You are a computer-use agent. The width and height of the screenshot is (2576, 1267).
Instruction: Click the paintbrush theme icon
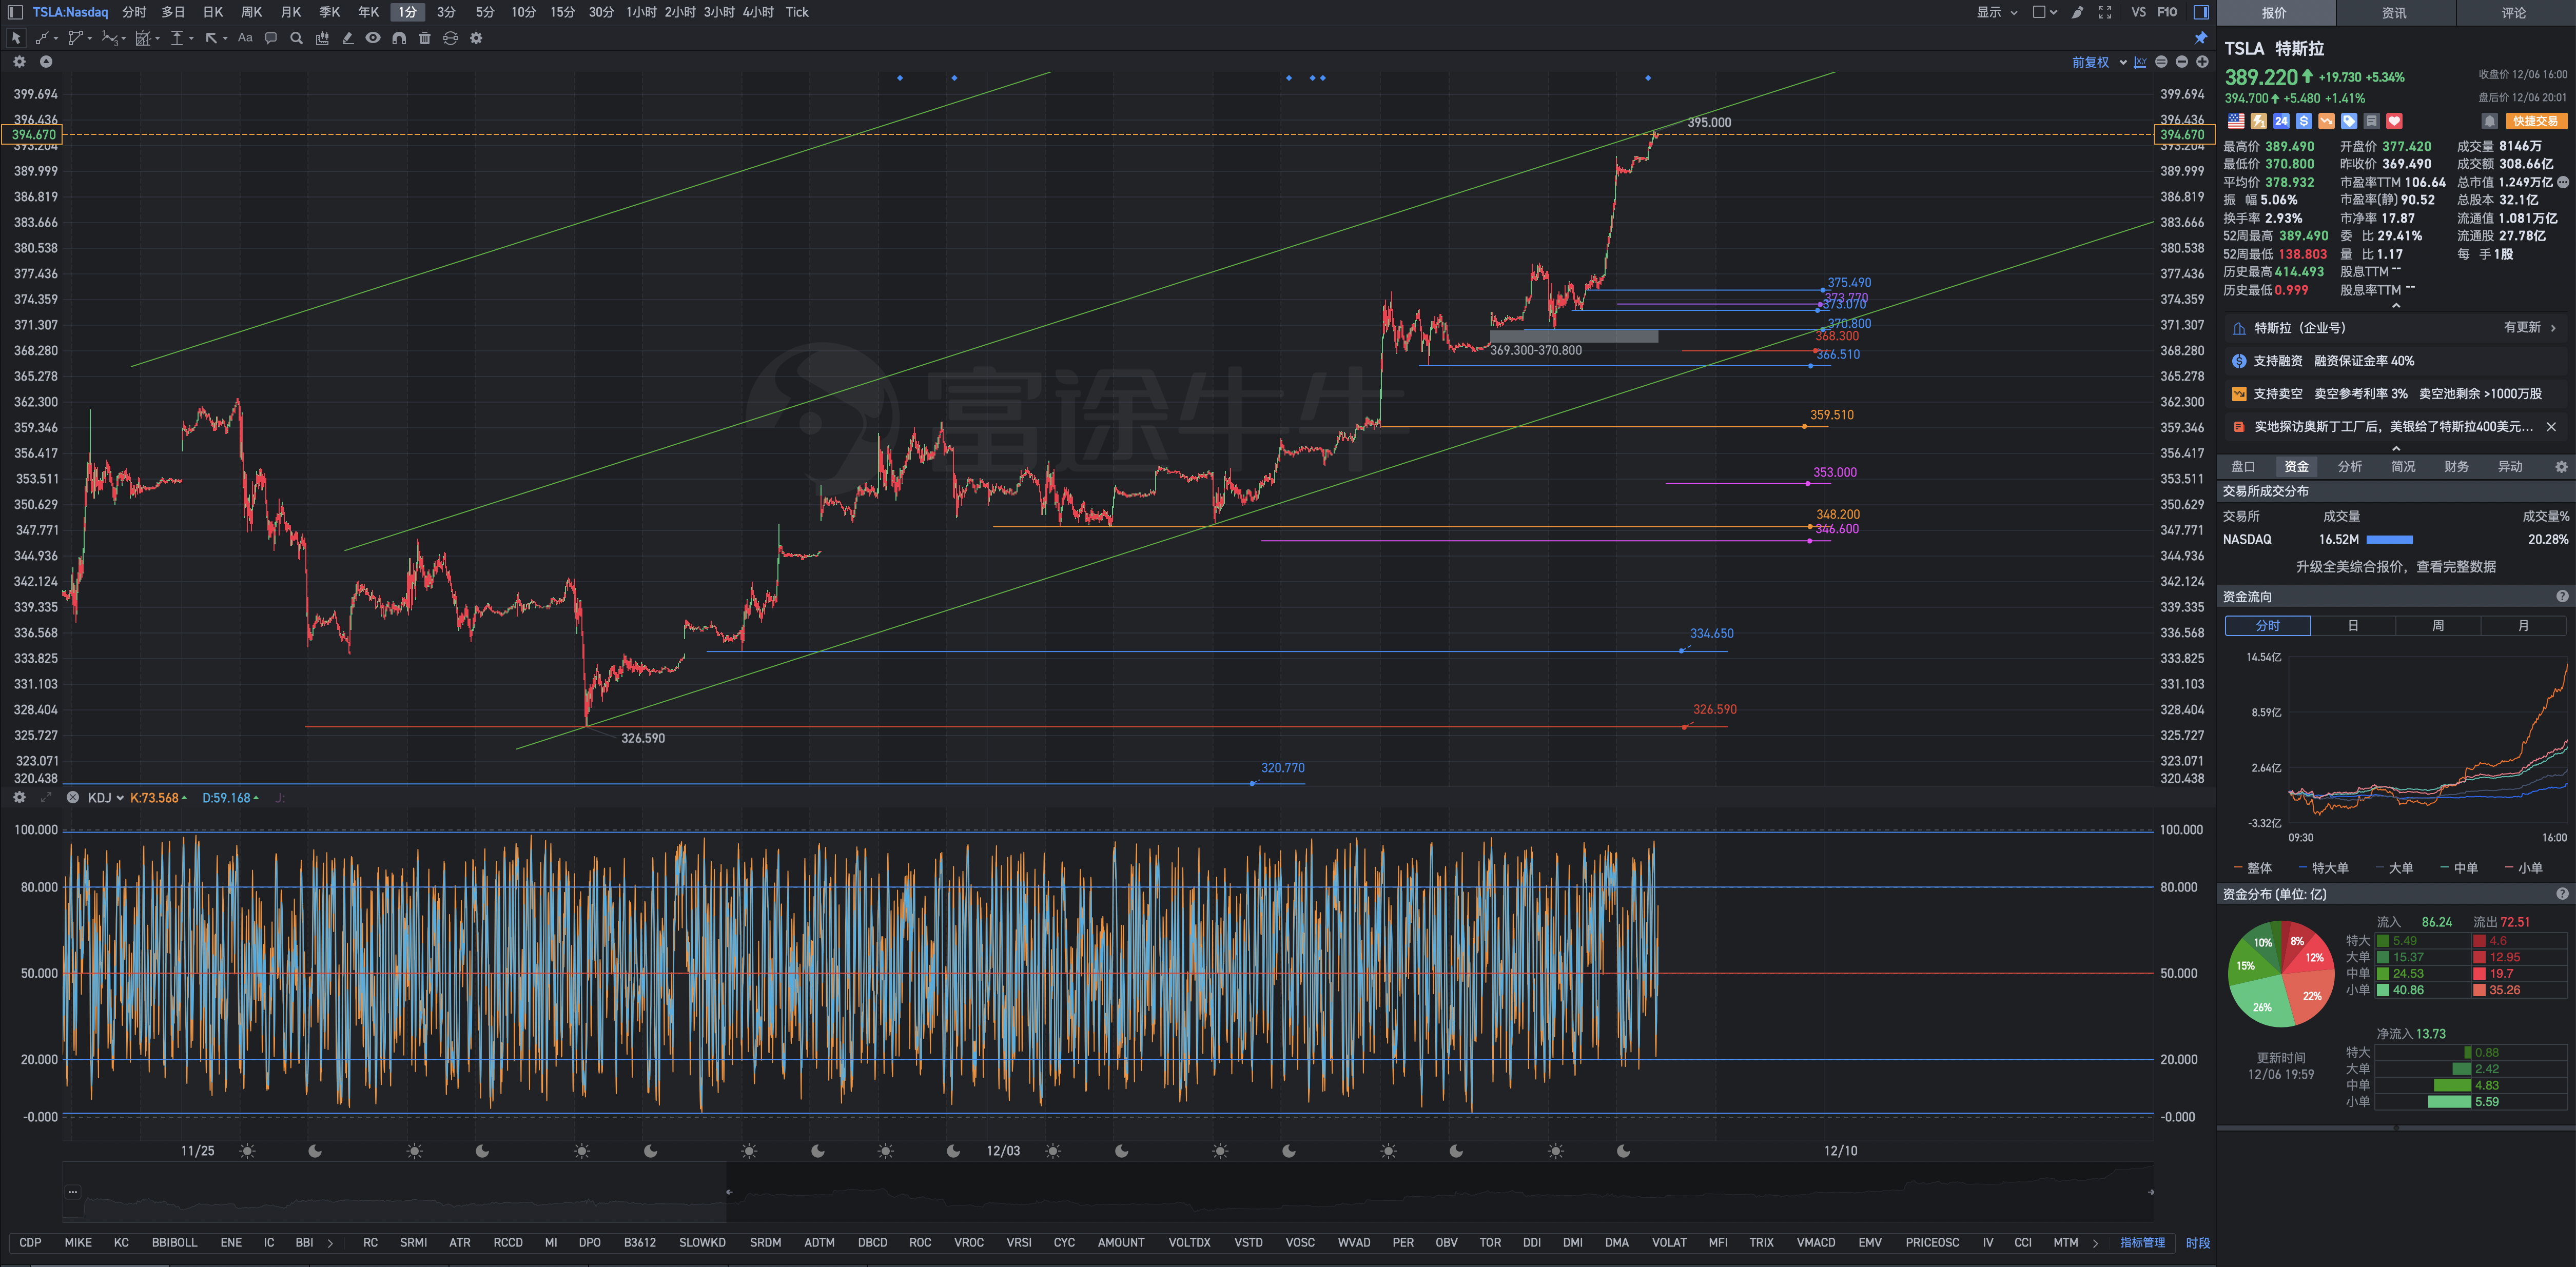point(2077,12)
